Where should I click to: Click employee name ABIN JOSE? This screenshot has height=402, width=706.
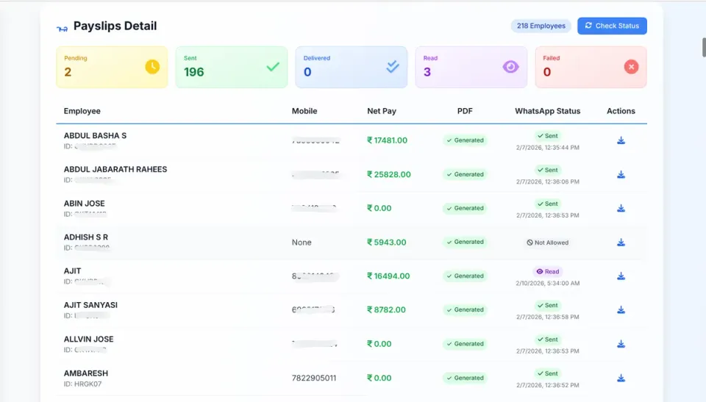84,204
